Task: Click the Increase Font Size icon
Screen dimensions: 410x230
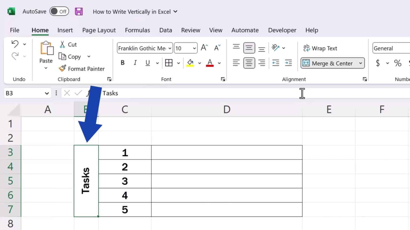Action: 204,47
